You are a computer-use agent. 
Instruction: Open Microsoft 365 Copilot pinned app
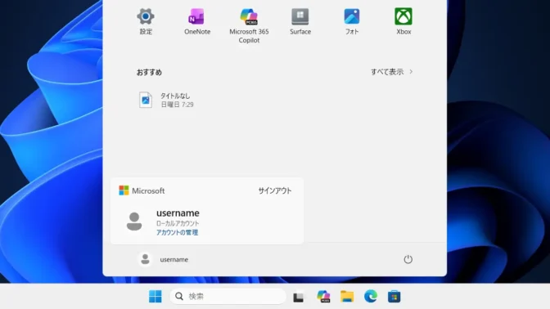(x=249, y=25)
